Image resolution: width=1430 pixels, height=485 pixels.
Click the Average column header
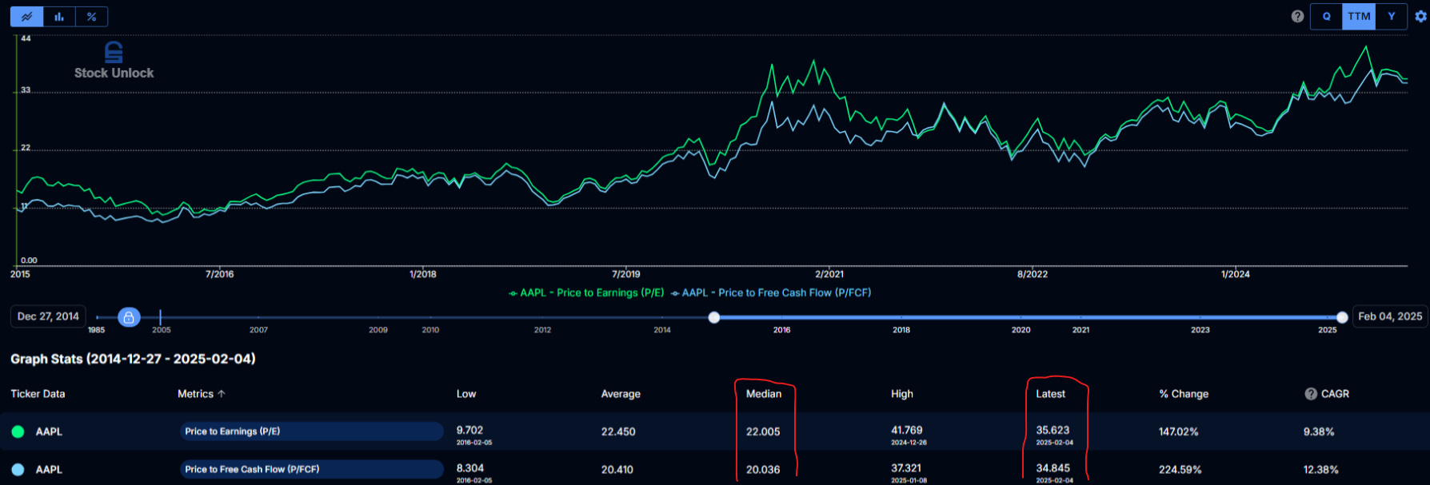click(621, 394)
